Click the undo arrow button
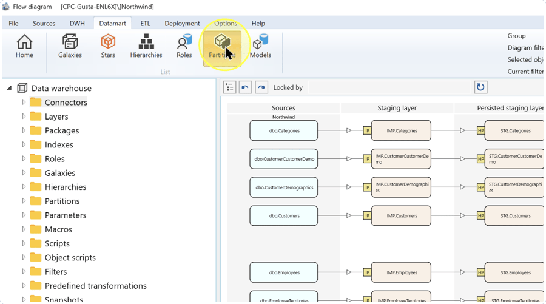This screenshot has height=304, width=546. point(245,87)
